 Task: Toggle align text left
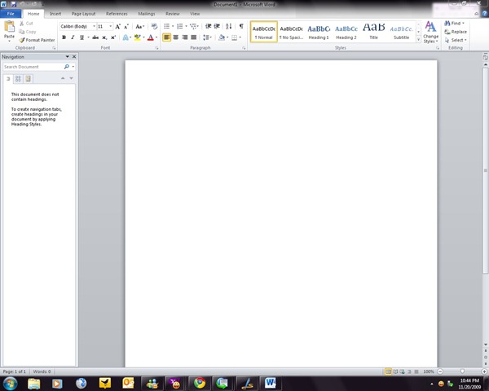(166, 37)
